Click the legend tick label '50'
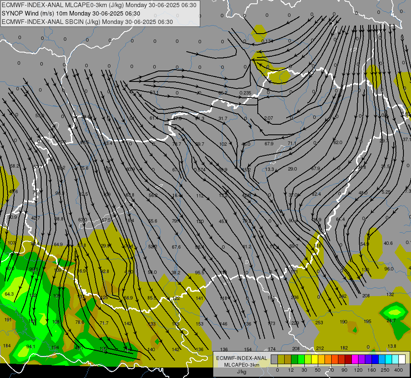Viewport: 411px width, 378px height. (x=318, y=370)
